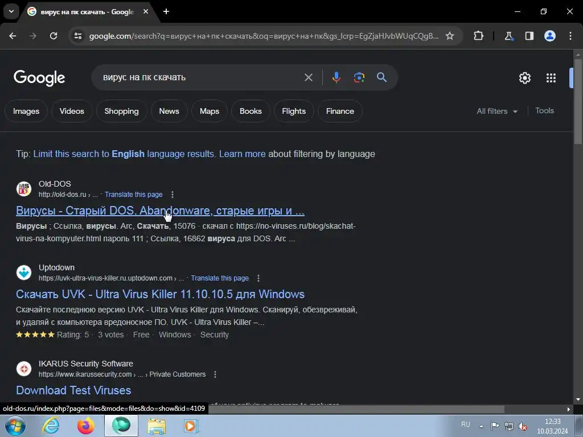Limit search to English language results
The width and height of the screenshot is (583, 437).
[x=124, y=154]
